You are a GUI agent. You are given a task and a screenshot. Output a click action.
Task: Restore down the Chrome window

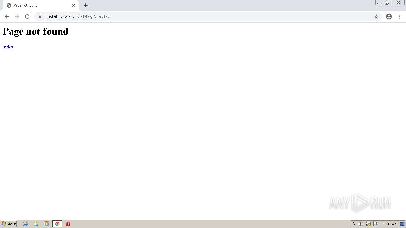point(387,3)
